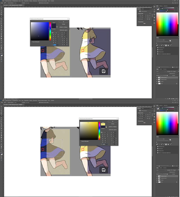Click the current dark swatch in yellow picker
Image resolution: width=180 pixels, height=197 pixels.
(103, 127)
